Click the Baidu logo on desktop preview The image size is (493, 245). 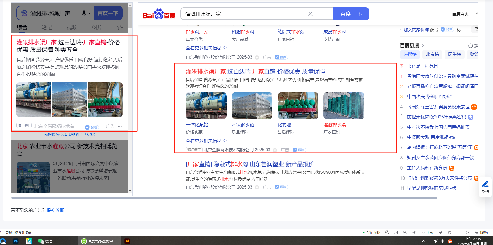click(159, 14)
